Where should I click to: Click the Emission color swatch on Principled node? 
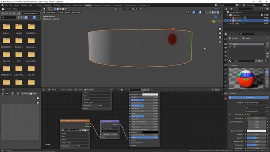pos(150,132)
